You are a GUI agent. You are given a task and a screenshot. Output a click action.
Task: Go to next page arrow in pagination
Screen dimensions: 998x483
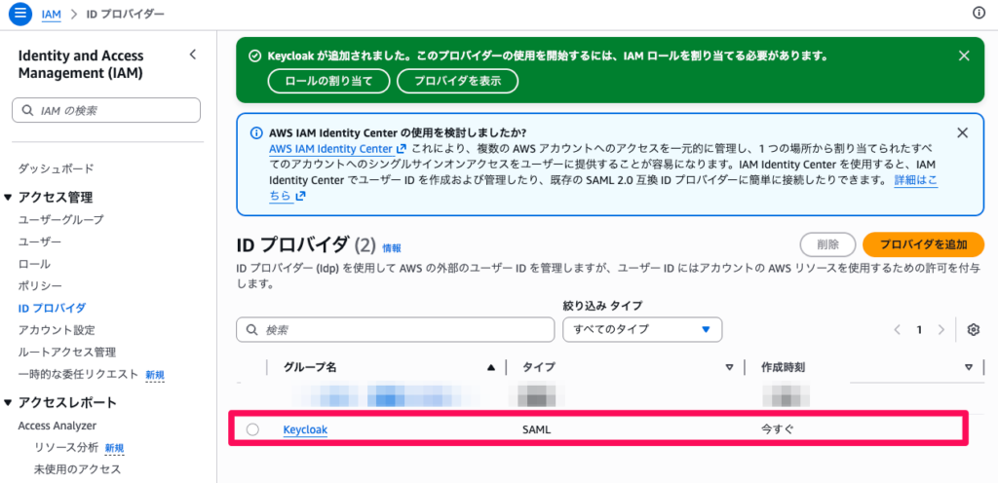pyautogui.click(x=940, y=330)
